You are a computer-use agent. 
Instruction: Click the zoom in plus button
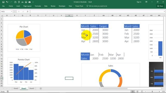(x=159, y=91)
